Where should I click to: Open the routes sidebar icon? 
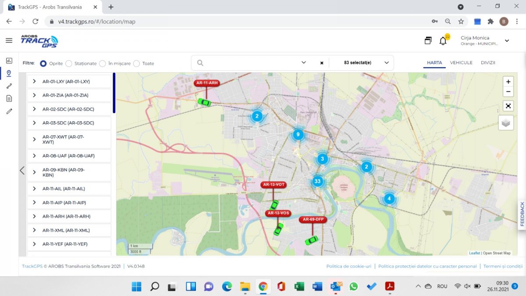click(9, 86)
